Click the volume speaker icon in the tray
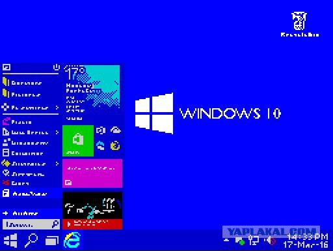Viewport: 333px width, 251px height. 270,241
